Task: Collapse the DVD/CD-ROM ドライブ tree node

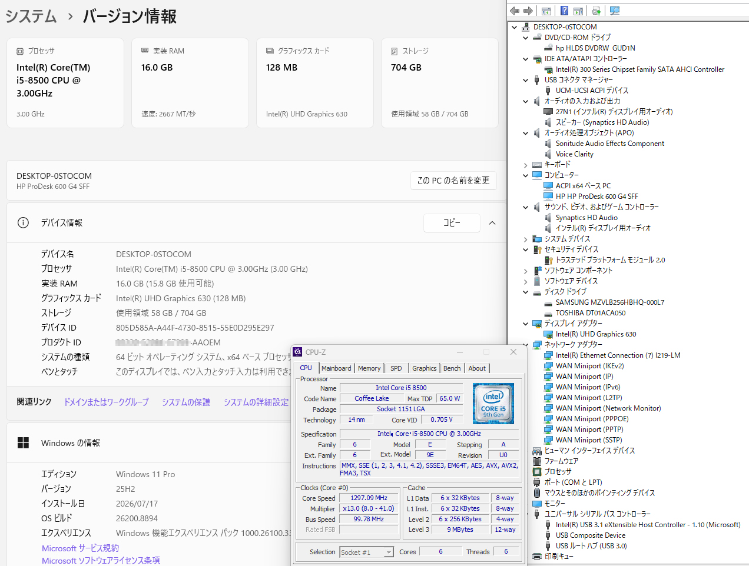Action: tap(526, 38)
